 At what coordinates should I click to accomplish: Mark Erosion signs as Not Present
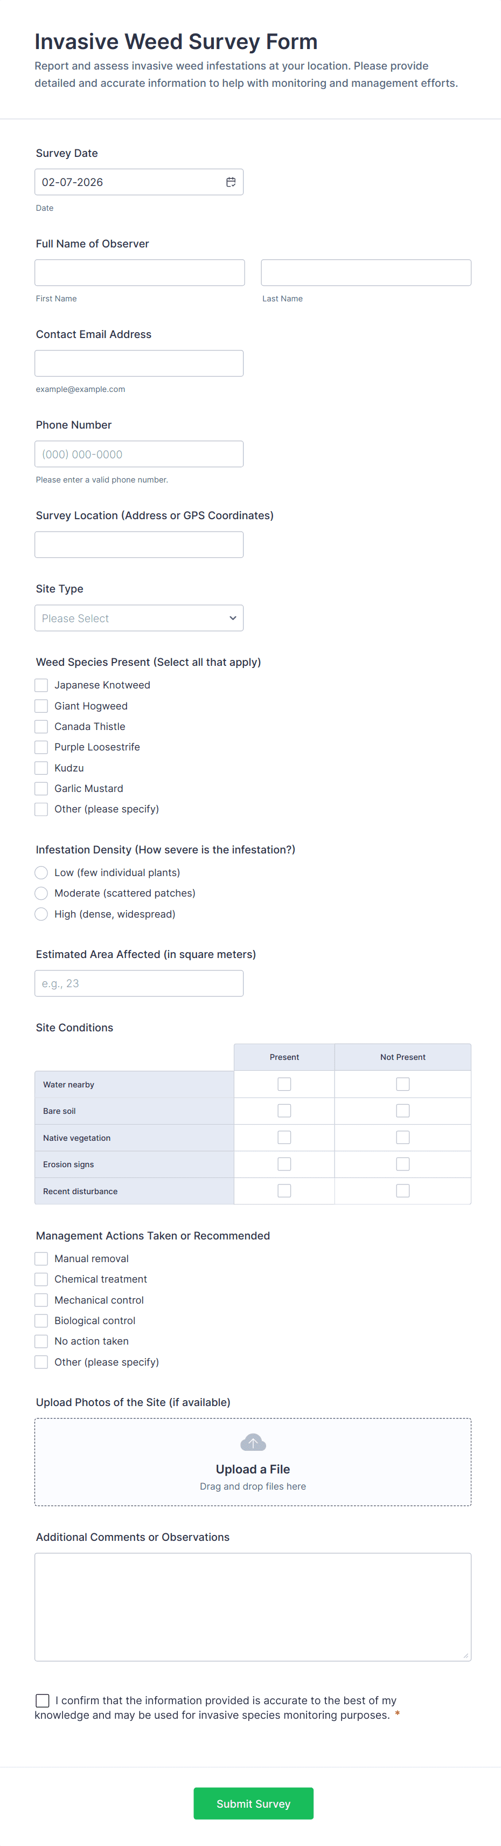[x=403, y=1164]
